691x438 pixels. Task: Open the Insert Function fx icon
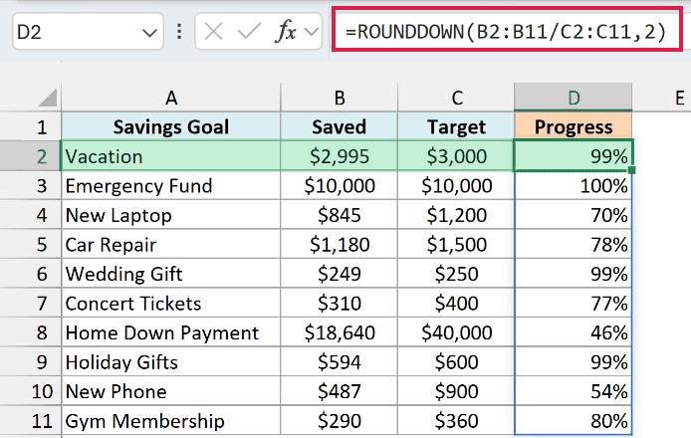tap(285, 32)
